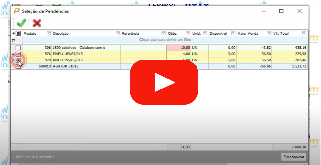
Task: Sort by the Unid. column header
Action: (x=196, y=33)
